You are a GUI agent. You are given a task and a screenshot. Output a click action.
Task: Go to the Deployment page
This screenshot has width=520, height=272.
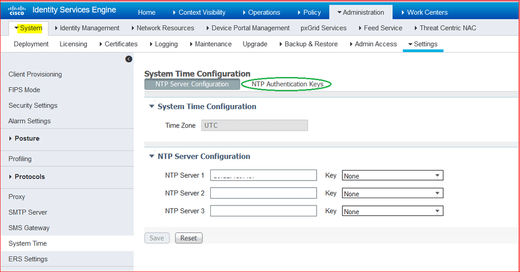tap(31, 44)
